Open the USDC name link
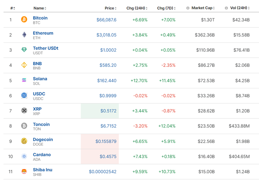259x181 pixels. (x=39, y=94)
